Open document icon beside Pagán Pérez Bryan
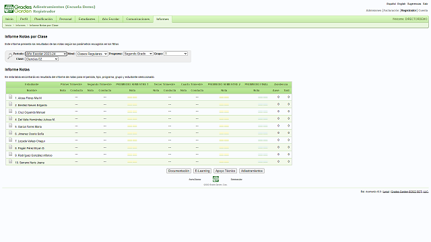This screenshot has width=431, height=242. tap(11, 147)
